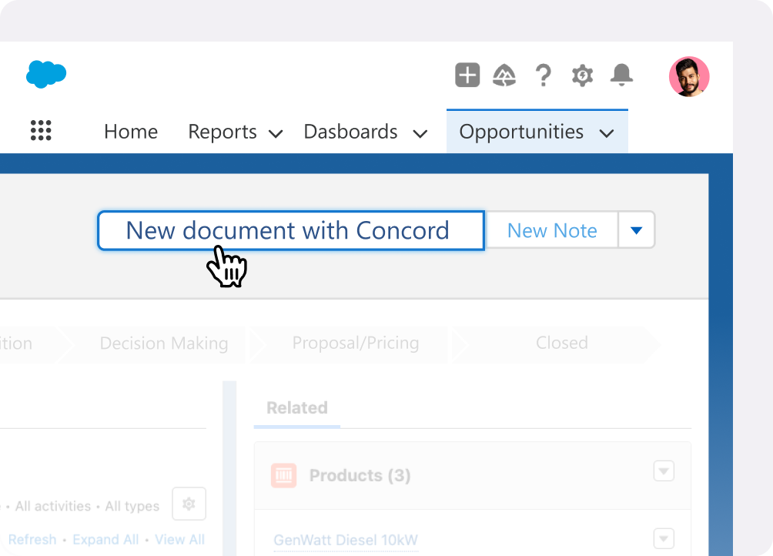This screenshot has height=556, width=773.
Task: Click the New Note button
Action: click(552, 230)
